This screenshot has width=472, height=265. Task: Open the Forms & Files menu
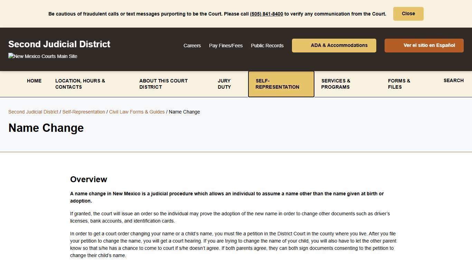(399, 84)
